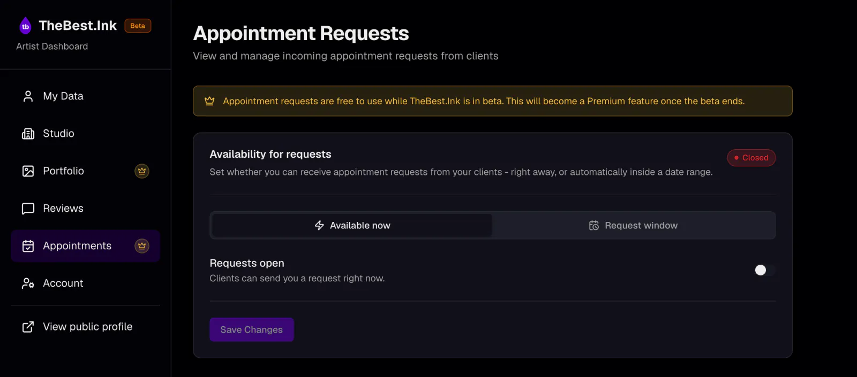
Task: Click the Requests open label
Action: coord(247,263)
